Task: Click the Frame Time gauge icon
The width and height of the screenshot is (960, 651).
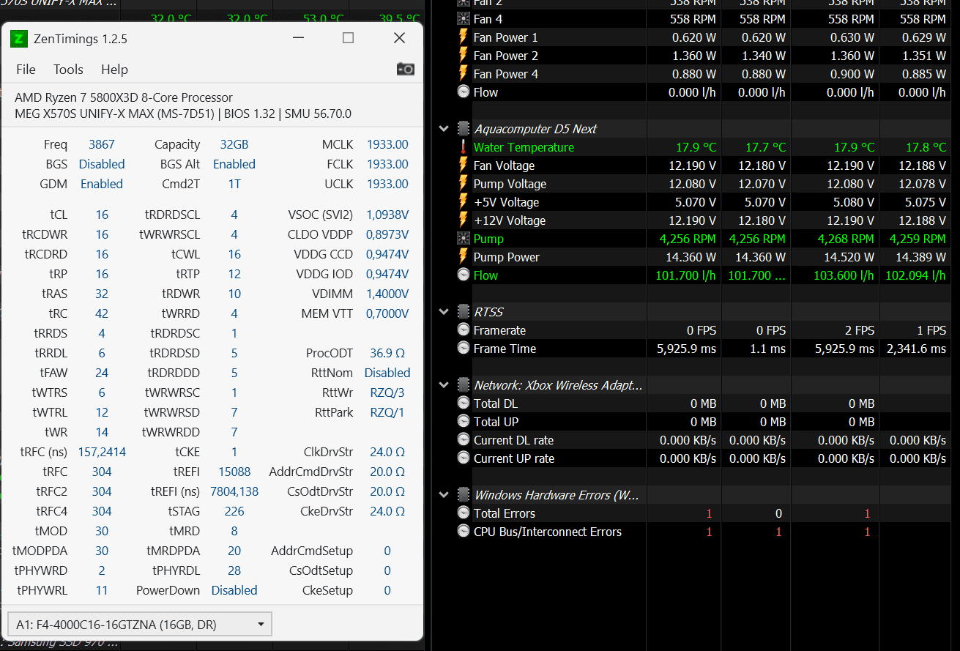Action: pyautogui.click(x=464, y=349)
